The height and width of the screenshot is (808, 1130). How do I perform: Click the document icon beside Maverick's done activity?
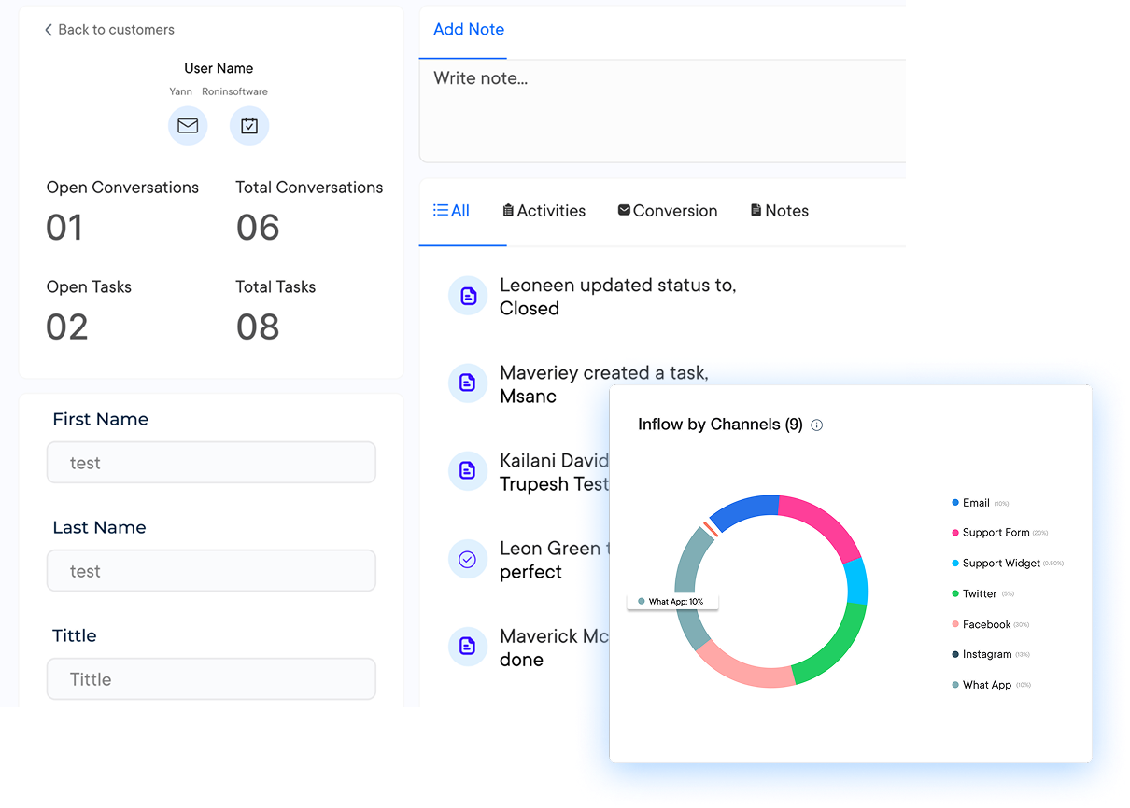pyautogui.click(x=467, y=646)
